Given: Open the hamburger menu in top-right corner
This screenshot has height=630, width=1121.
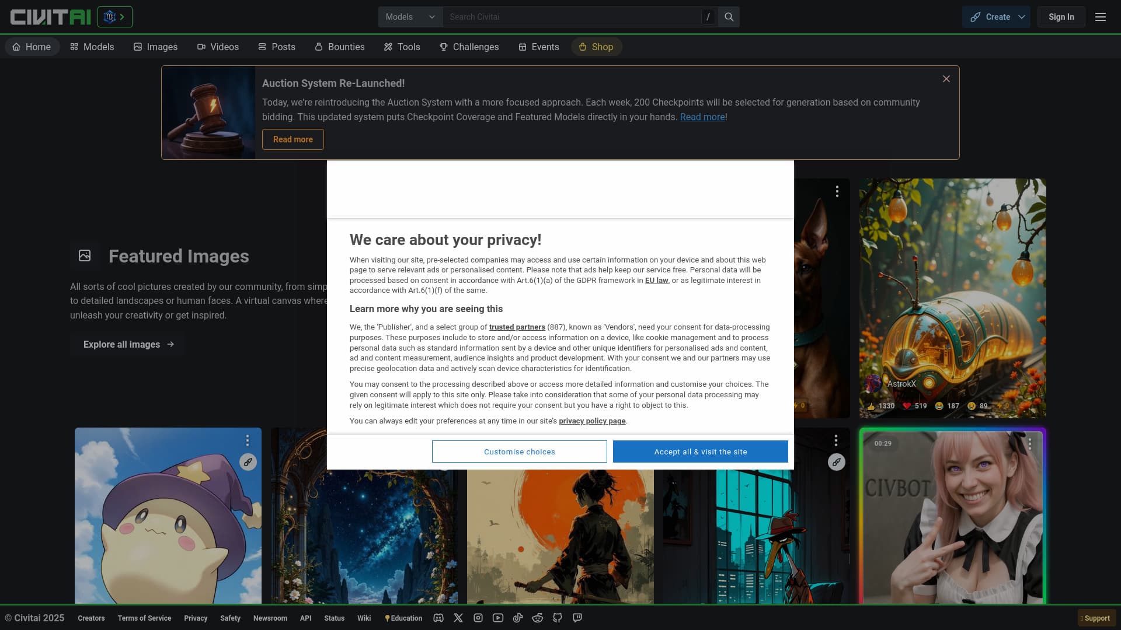Looking at the screenshot, I should [1101, 17].
